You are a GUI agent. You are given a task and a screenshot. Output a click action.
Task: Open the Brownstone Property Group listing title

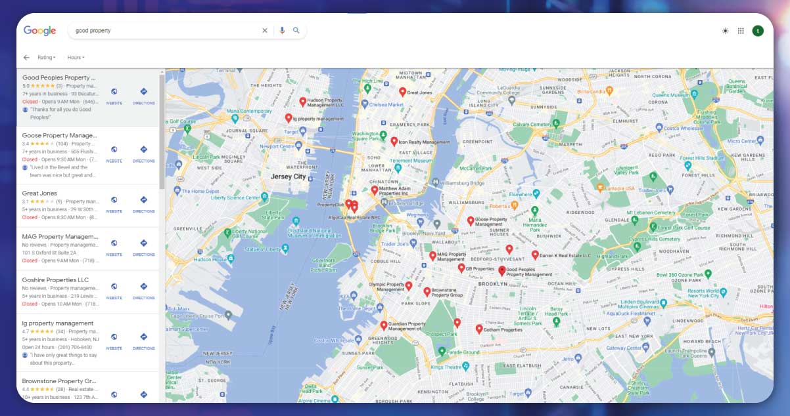point(59,381)
